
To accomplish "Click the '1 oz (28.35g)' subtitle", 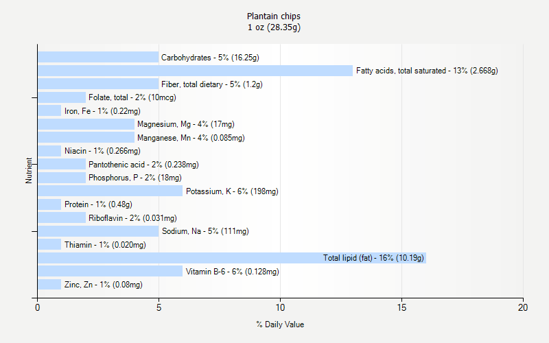I will (x=274, y=27).
